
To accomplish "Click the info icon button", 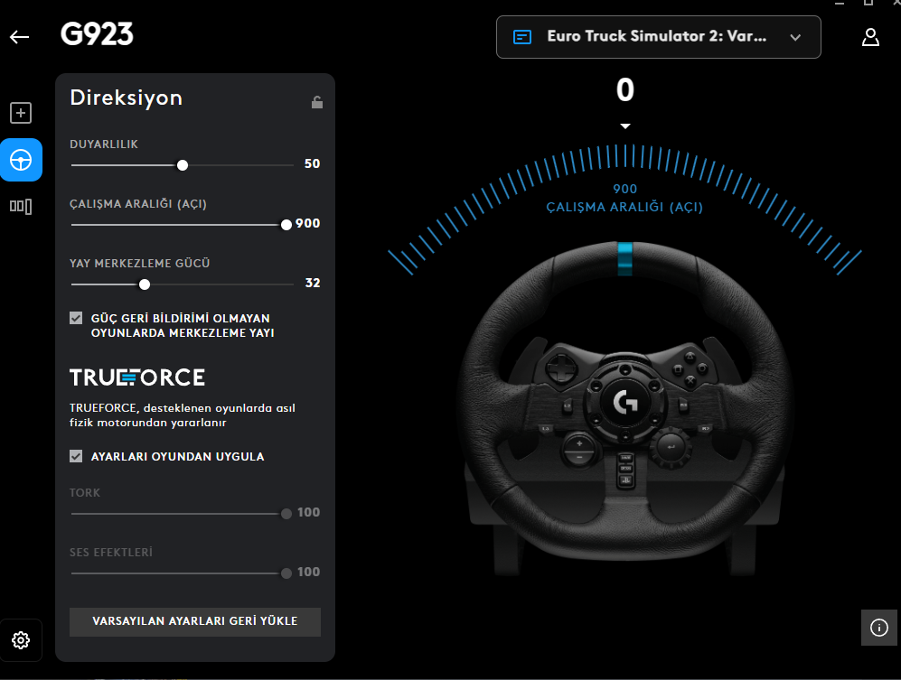I will [878, 628].
